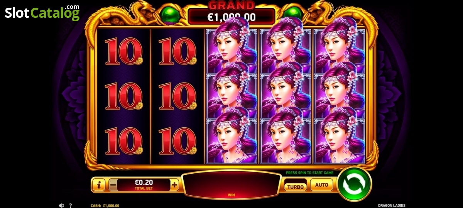Click the right green jewel orb
The height and width of the screenshot is (208, 463).
click(294, 14)
